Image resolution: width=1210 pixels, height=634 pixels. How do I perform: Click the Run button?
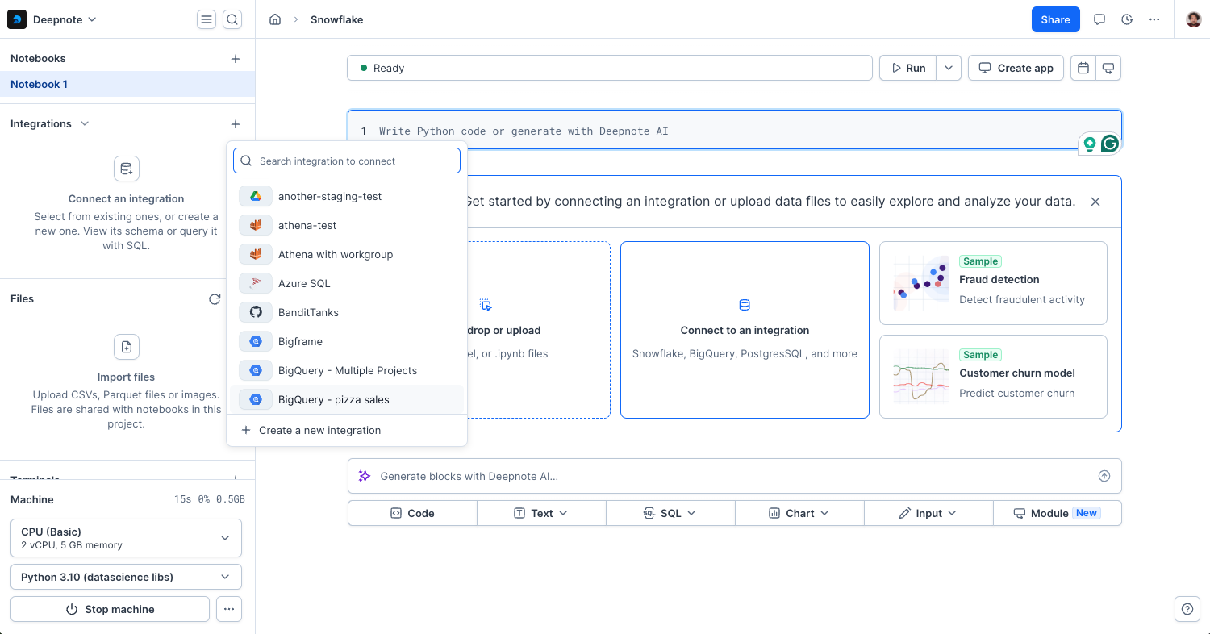pyautogui.click(x=908, y=68)
